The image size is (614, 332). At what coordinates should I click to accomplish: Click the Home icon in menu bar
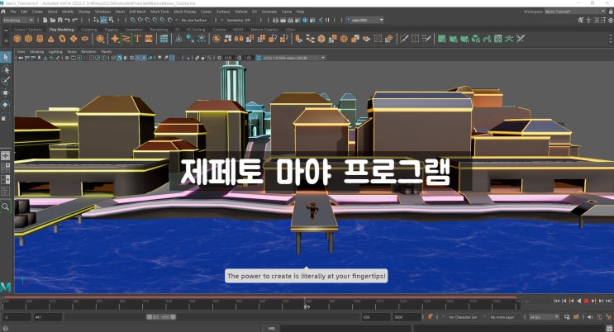3,12
